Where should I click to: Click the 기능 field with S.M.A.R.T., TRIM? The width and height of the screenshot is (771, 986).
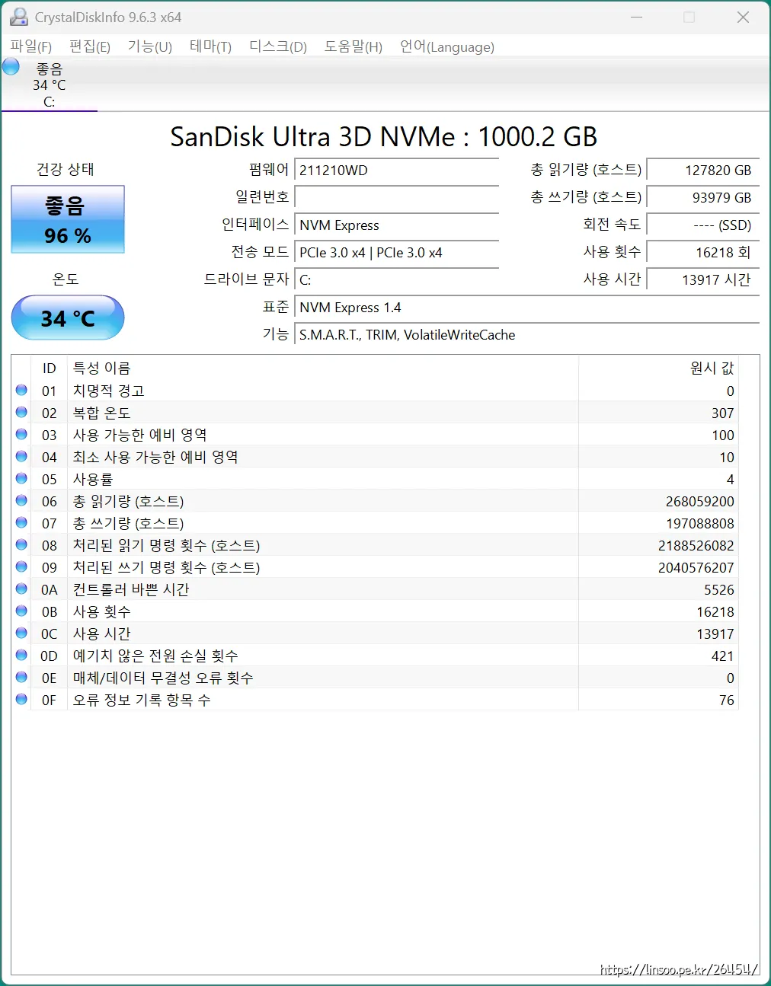(x=527, y=335)
